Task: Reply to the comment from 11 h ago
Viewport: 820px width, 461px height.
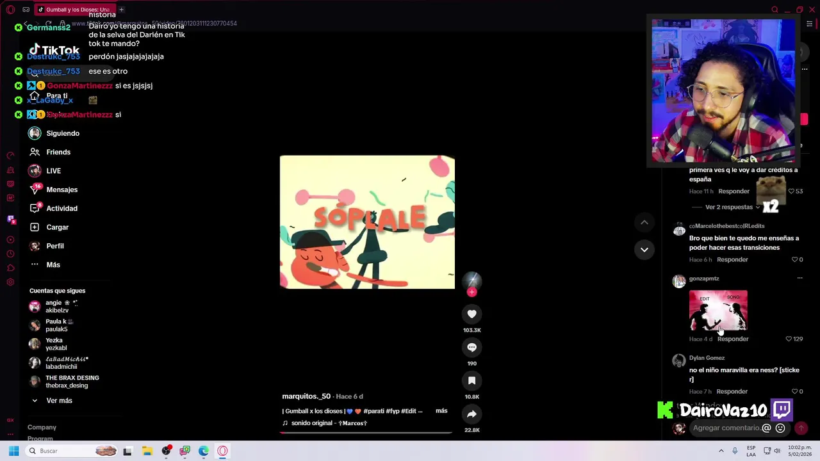Action: pos(734,191)
